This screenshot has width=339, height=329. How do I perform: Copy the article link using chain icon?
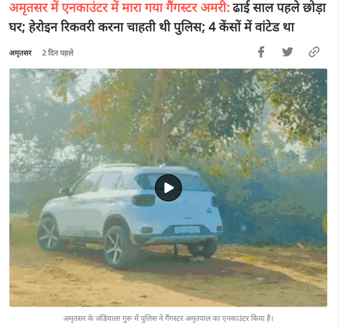pos(314,52)
